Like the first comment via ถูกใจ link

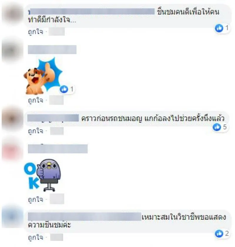click(x=36, y=32)
